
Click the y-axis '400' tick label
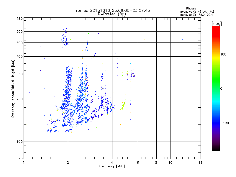point(19,56)
